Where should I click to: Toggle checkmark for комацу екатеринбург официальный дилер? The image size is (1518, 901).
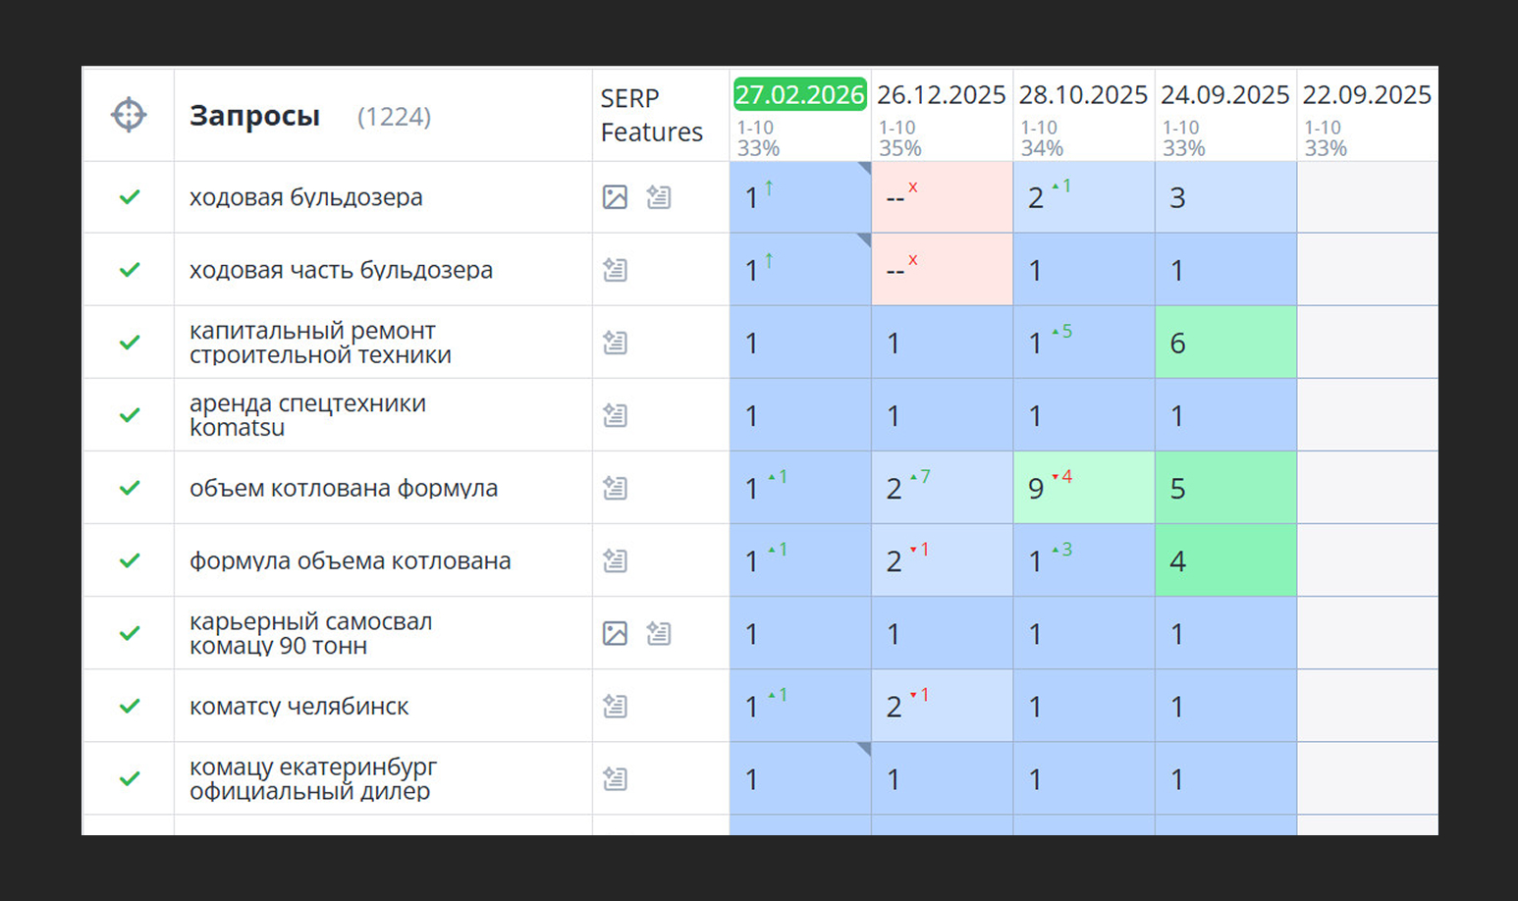click(130, 778)
